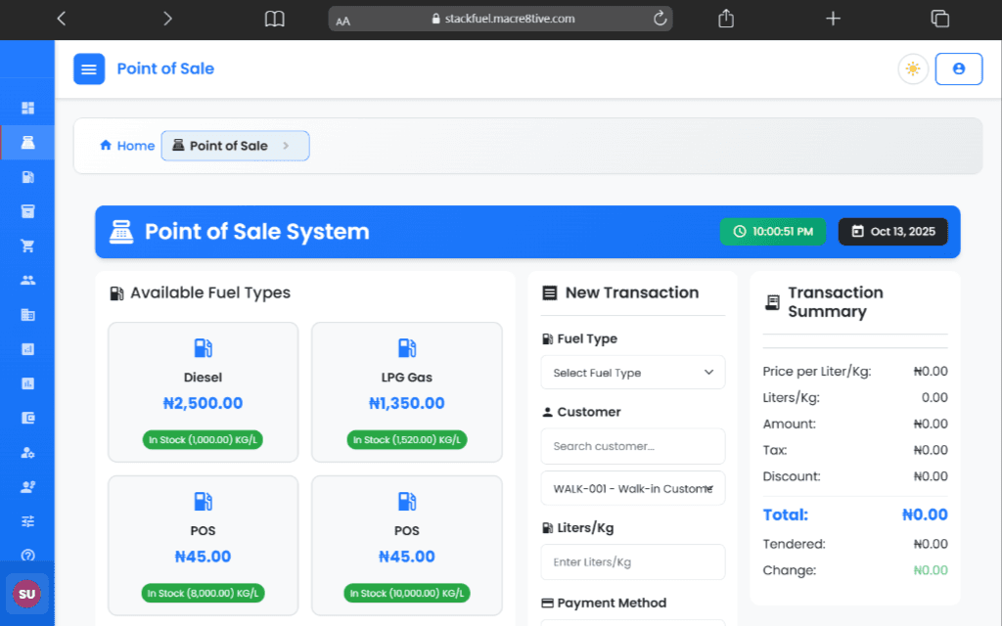
Task: Click Safari's share icon
Action: click(x=725, y=19)
